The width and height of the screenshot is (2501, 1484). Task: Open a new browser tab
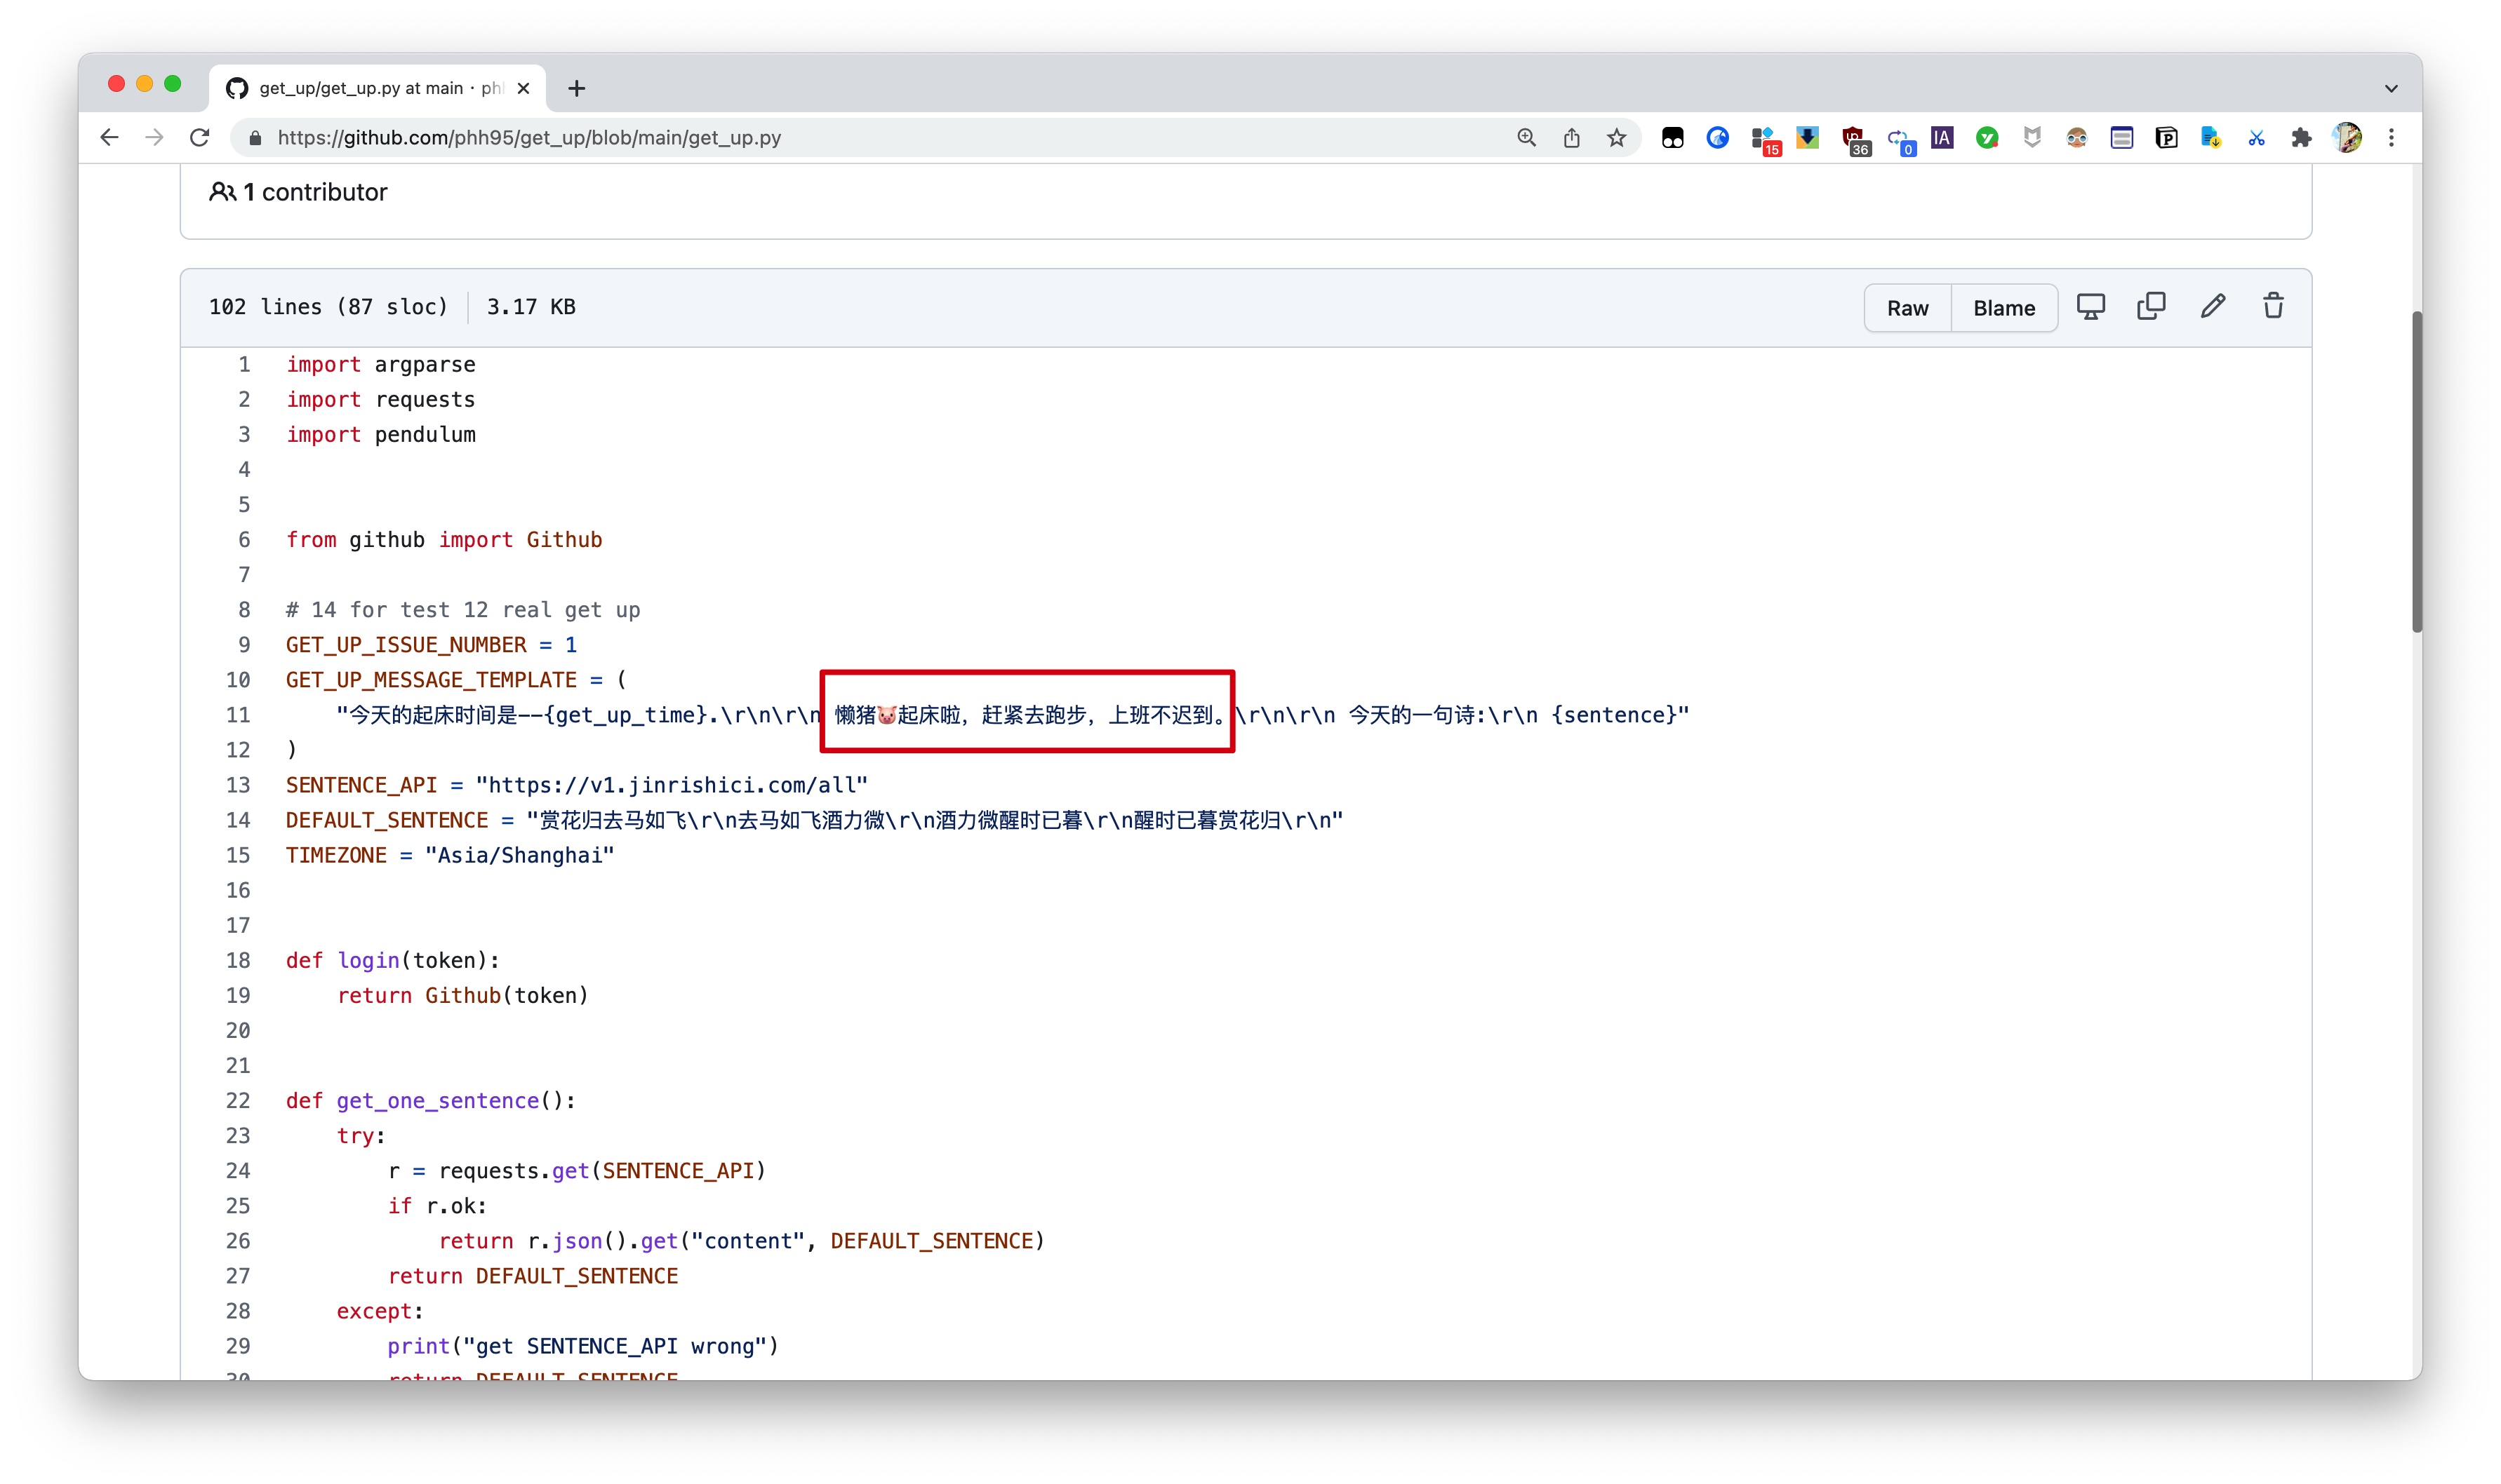click(x=576, y=88)
